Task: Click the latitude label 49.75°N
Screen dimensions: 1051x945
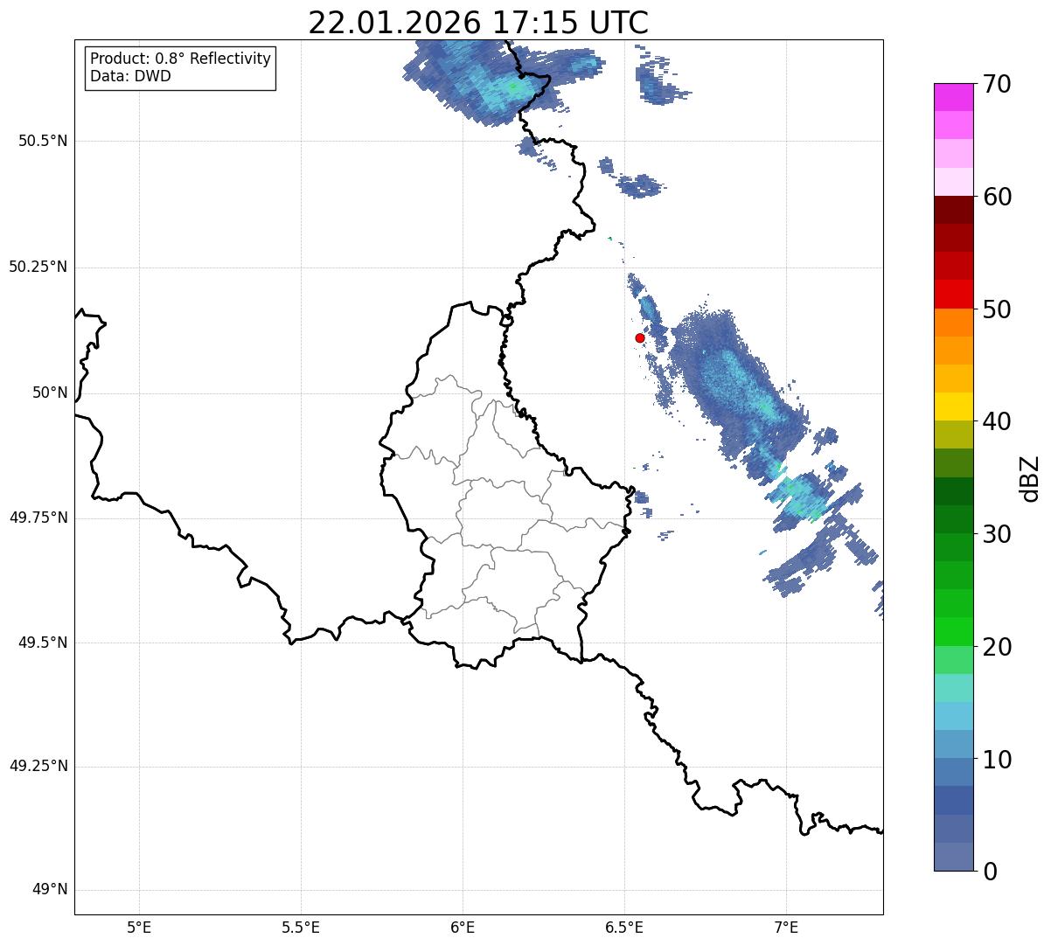Action: [x=38, y=518]
